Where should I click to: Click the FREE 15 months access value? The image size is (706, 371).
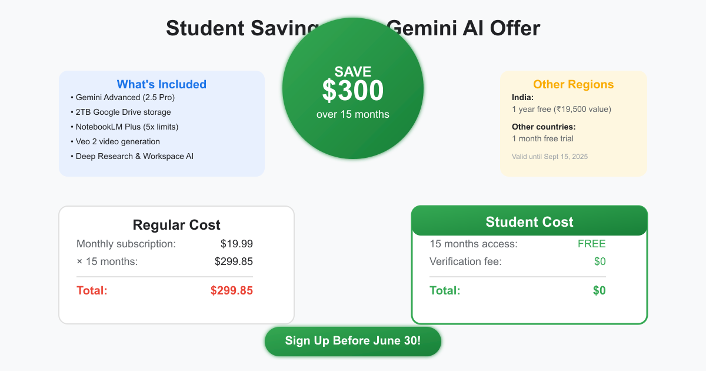tap(591, 244)
